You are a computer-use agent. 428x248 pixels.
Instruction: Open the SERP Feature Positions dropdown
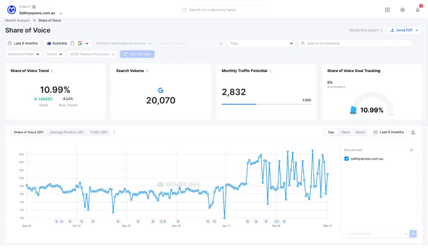(92, 54)
